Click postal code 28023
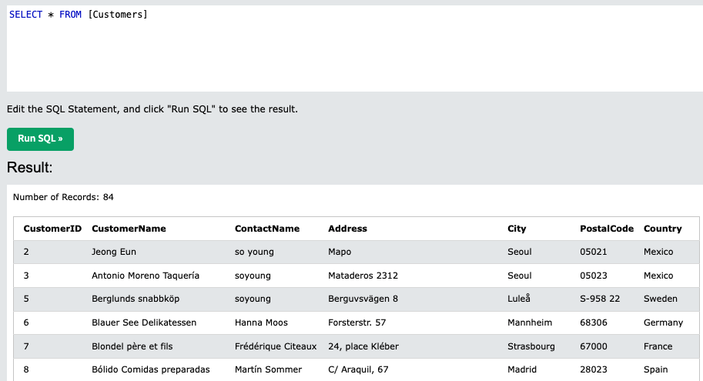This screenshot has height=381, width=703. pyautogui.click(x=593, y=369)
